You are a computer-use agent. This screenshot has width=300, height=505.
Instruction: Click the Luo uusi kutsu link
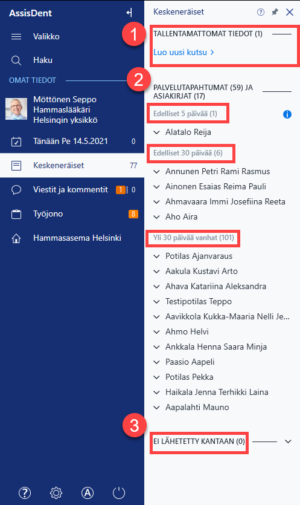coord(184,52)
